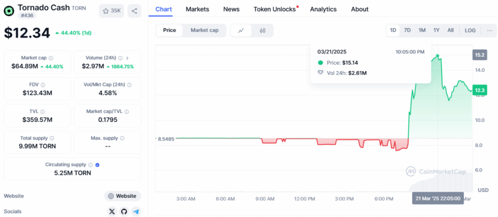The width and height of the screenshot is (498, 217).
Task: Select the 7D time range
Action: 407,31
